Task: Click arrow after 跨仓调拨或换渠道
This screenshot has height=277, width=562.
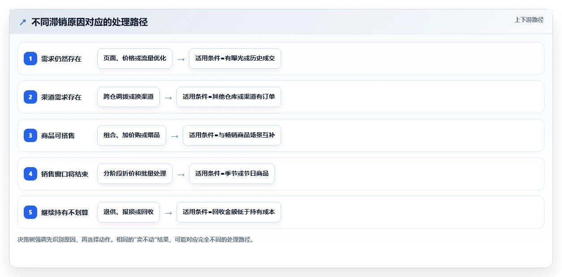Action: click(x=168, y=97)
